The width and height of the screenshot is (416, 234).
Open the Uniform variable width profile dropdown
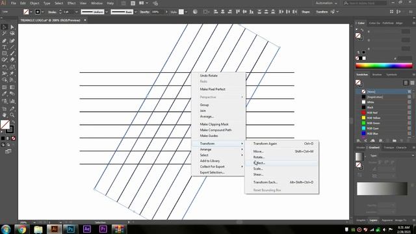107,12
